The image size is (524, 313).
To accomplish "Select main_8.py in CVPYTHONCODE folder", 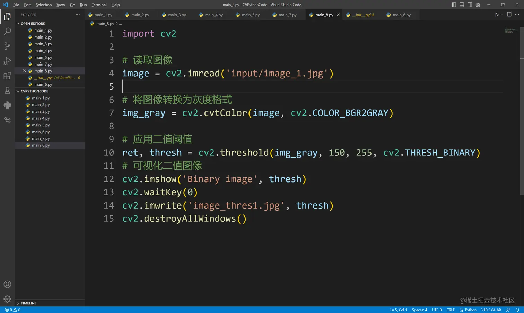I will [x=50, y=145].
